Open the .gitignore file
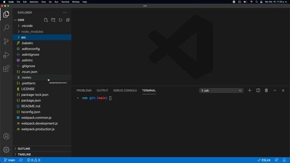The width and height of the screenshot is (290, 163). [x=42, y=66]
